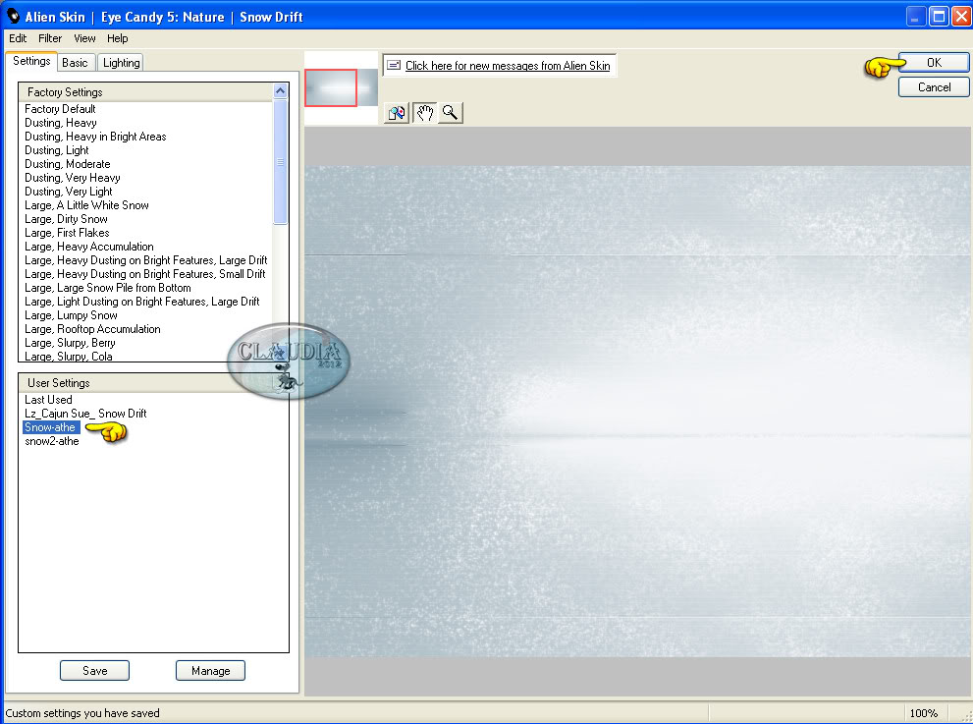This screenshot has height=724, width=973.
Task: Click the Factory Settings scroll up arrow
Action: click(x=281, y=91)
